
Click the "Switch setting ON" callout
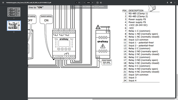pyautogui.click(x=46, y=19)
